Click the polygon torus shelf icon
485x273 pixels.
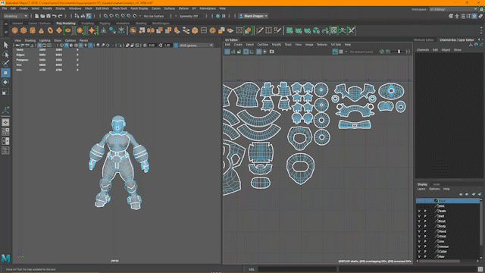pos(50,30)
